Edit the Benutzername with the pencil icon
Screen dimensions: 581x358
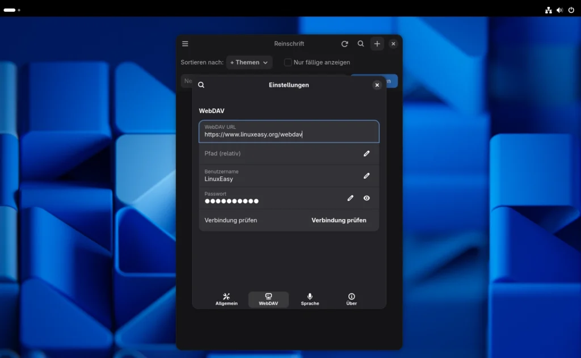click(367, 175)
